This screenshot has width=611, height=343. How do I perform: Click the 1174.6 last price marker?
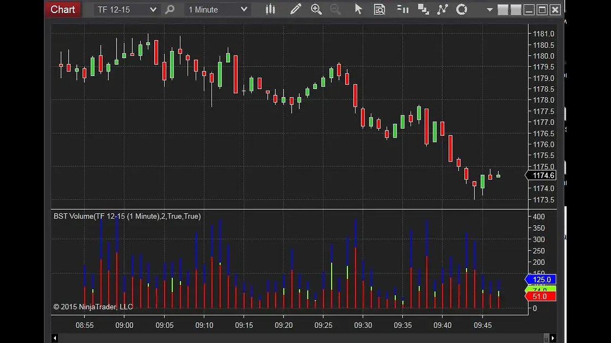(542, 175)
